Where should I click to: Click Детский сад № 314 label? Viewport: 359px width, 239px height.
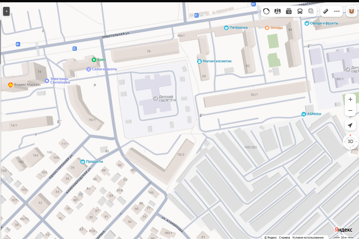click(x=165, y=99)
